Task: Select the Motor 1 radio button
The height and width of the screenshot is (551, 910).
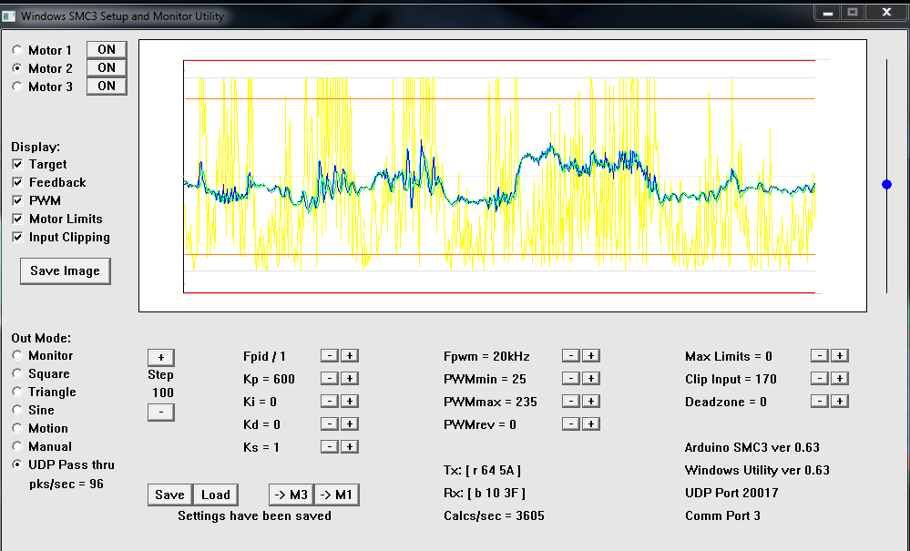Action: pos(18,51)
